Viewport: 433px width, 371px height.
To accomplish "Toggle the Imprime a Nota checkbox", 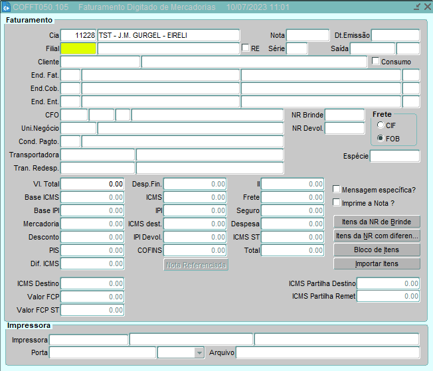I will [337, 202].
